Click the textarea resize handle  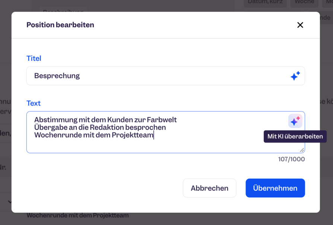[302, 150]
